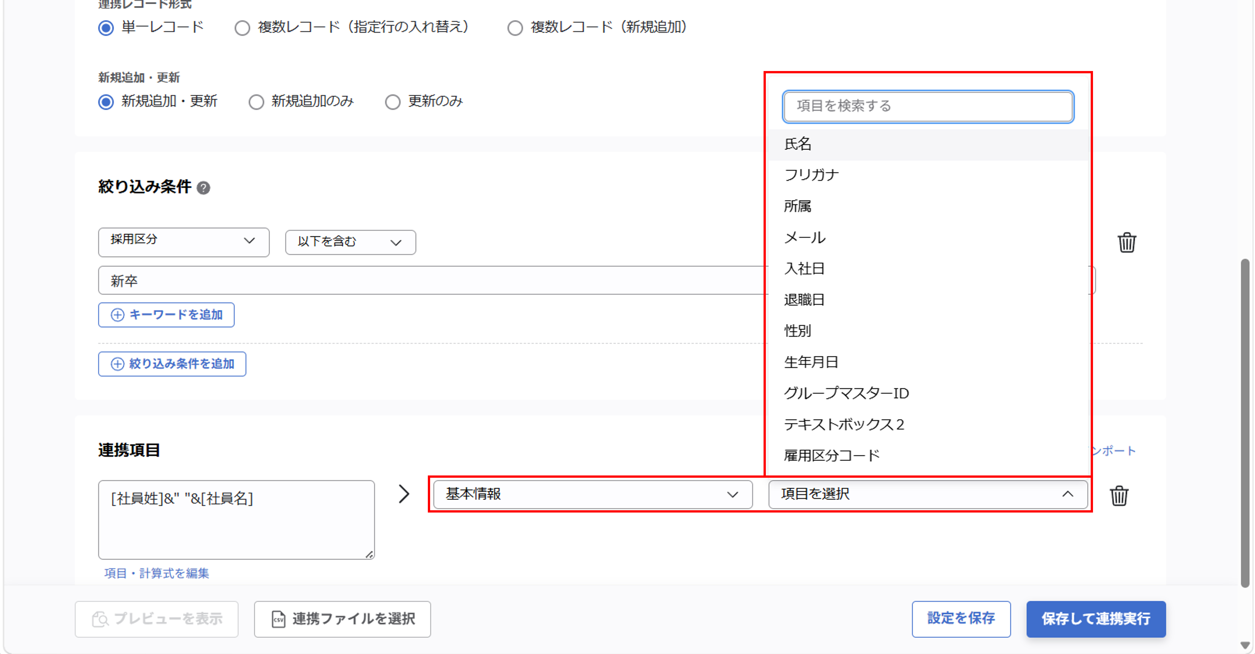Click the [社員姓]&" "&[社員名] formula textarea
The image size is (1255, 654).
tap(236, 519)
